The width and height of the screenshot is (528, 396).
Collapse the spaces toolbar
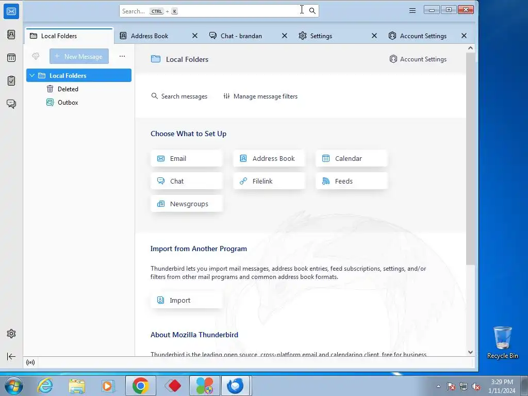click(x=11, y=356)
